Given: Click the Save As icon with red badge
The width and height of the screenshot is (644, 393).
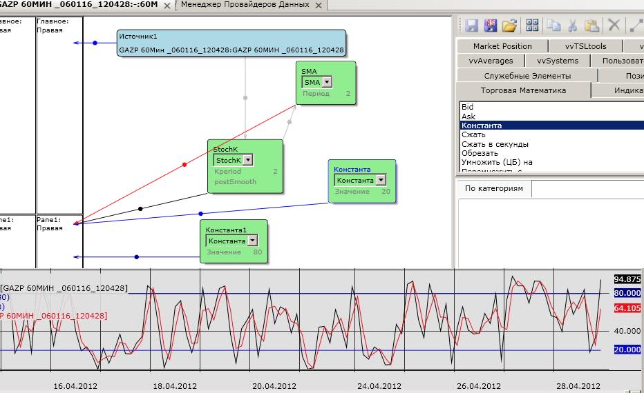Looking at the screenshot, I should (490, 26).
